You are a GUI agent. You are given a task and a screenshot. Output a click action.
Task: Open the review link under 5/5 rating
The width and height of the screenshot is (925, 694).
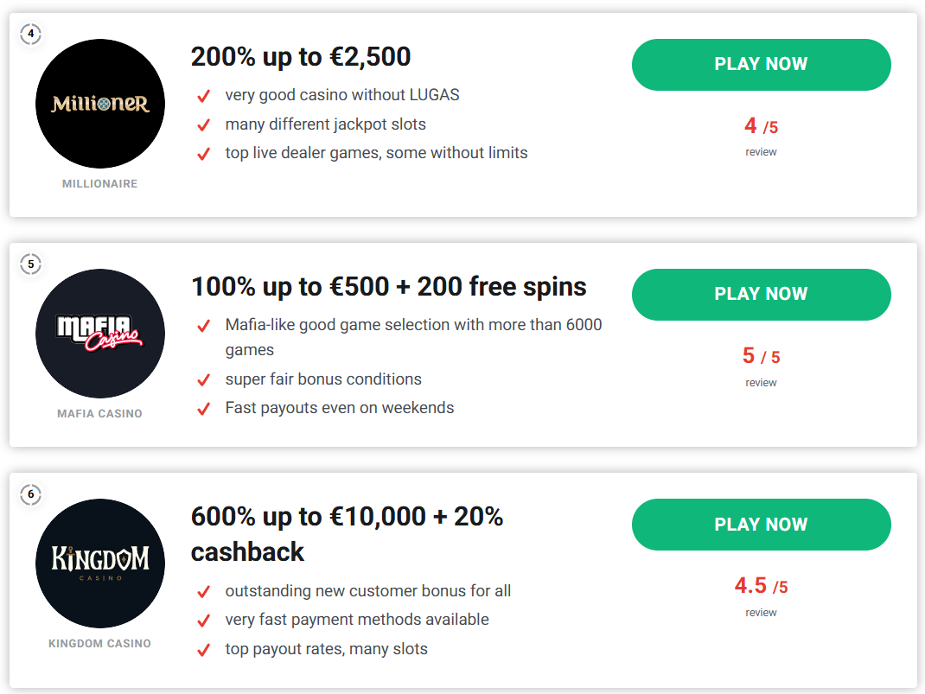tap(761, 383)
